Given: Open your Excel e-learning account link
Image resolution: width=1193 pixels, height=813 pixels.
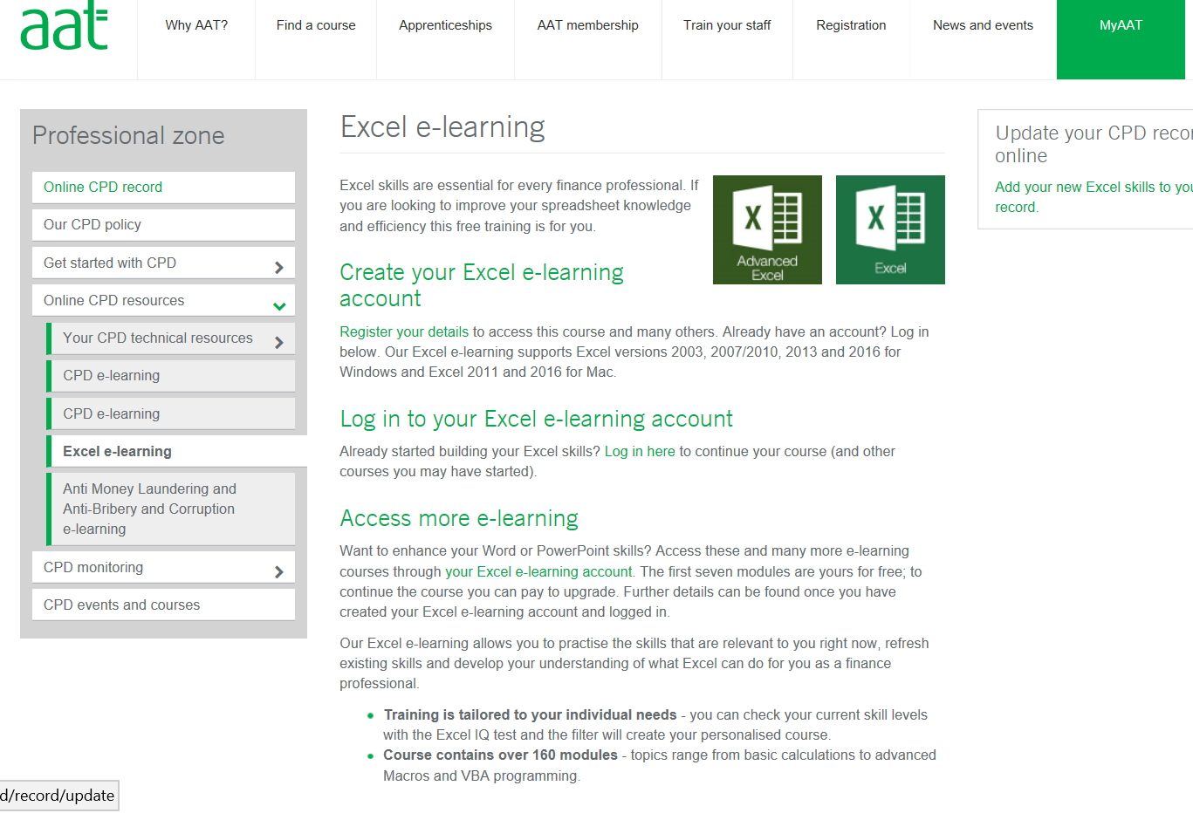Looking at the screenshot, I should pyautogui.click(x=538, y=571).
